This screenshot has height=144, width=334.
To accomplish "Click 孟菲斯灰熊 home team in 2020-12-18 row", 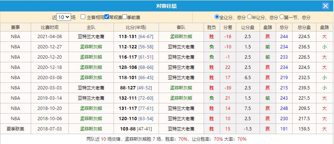I will pos(91,67).
